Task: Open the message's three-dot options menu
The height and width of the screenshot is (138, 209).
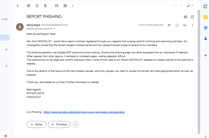Action: coord(192,25)
